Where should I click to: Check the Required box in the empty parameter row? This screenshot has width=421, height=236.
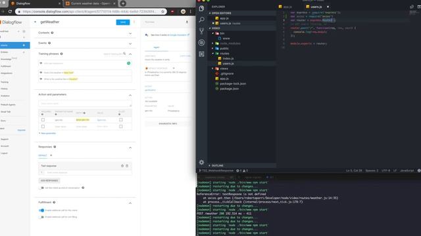[43, 127]
